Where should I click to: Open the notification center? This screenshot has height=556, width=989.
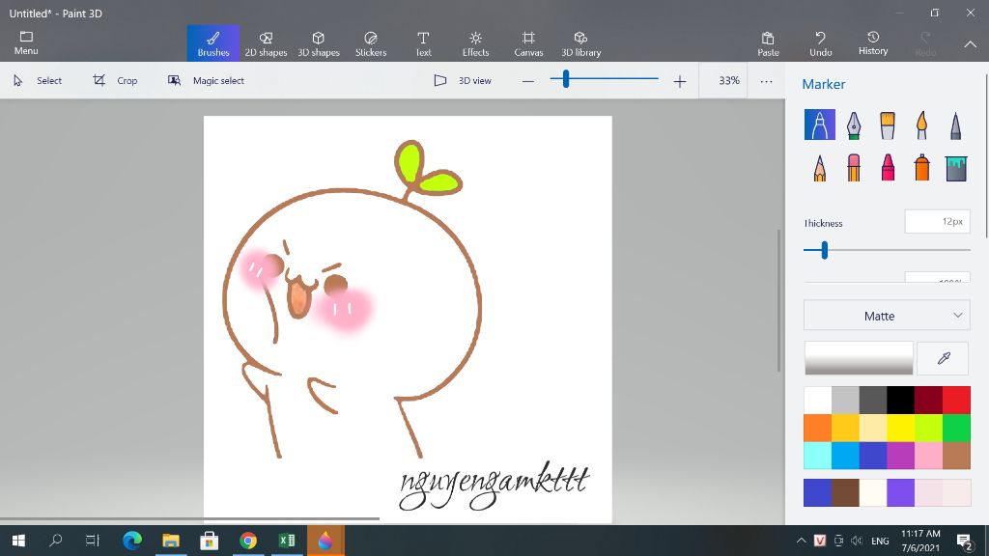pyautogui.click(x=964, y=541)
